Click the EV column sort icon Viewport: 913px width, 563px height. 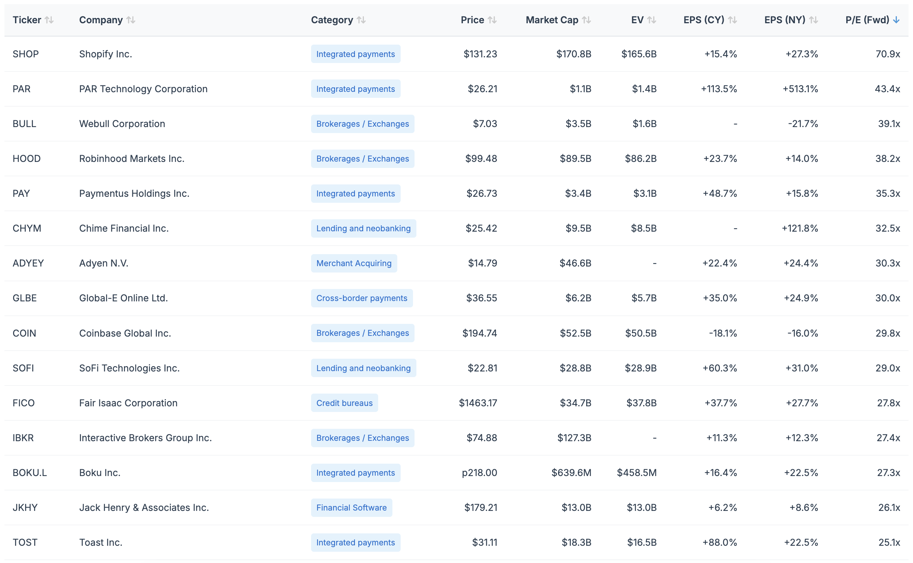(x=652, y=20)
